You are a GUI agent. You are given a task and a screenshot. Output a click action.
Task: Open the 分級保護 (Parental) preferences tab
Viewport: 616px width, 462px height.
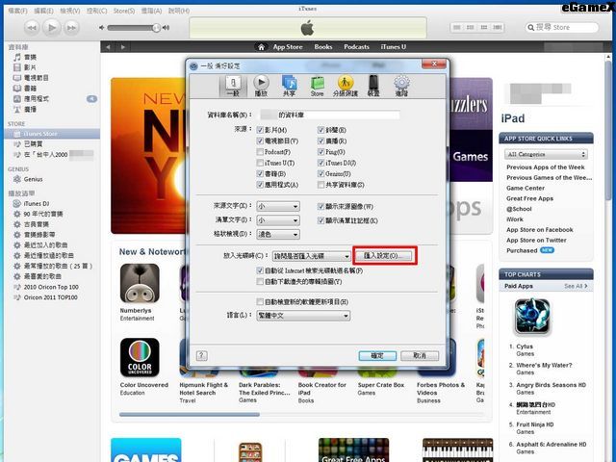346,86
